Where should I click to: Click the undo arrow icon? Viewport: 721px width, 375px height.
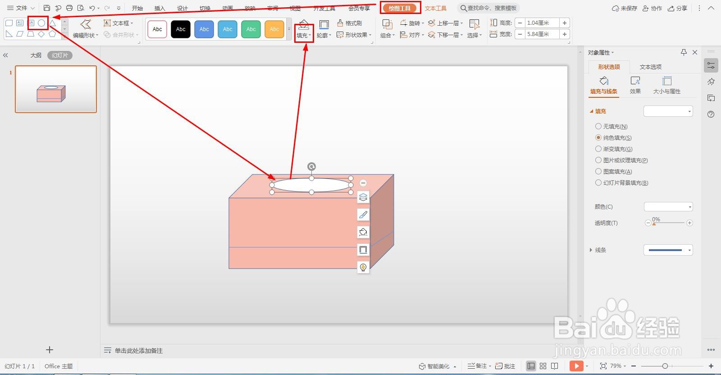[x=92, y=8]
